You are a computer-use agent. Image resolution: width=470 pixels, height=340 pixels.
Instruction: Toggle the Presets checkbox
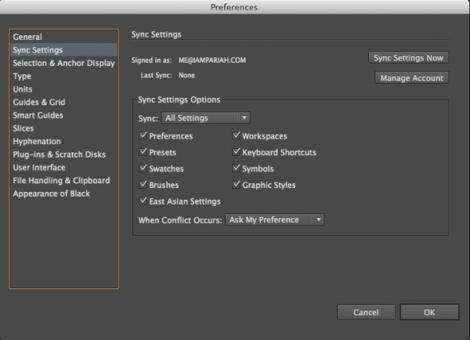pos(143,152)
